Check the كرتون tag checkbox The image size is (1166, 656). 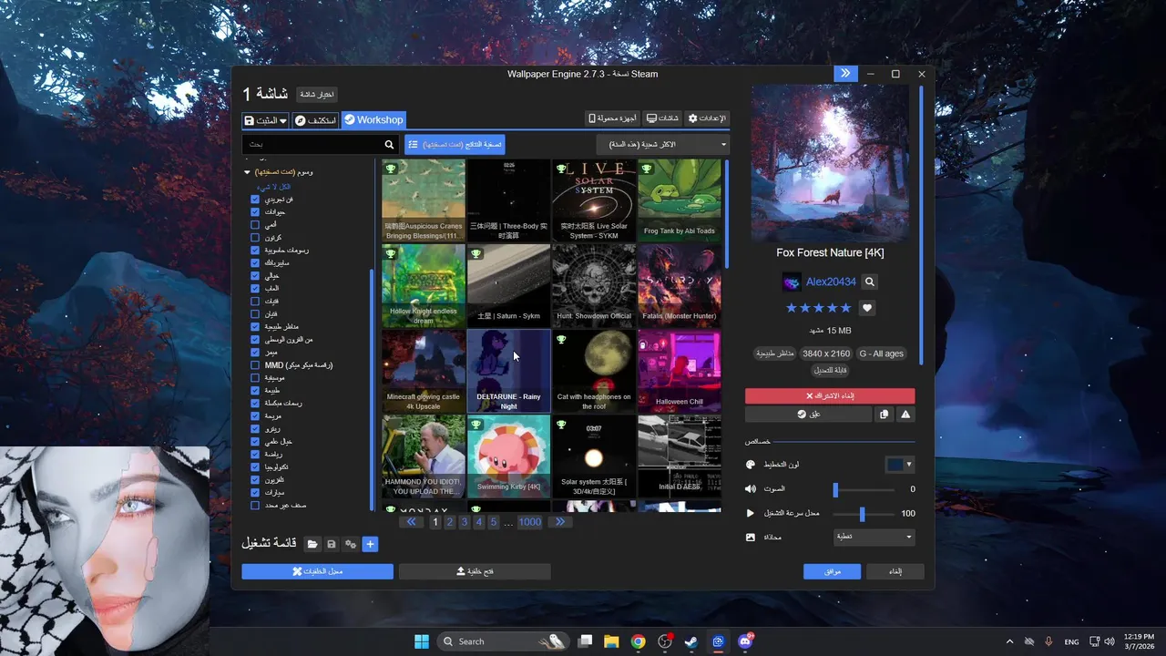point(255,237)
